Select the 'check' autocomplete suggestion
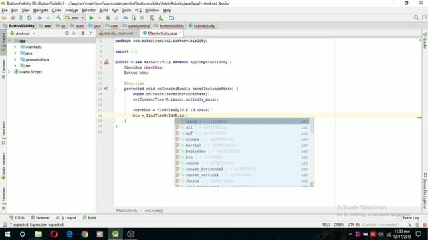This screenshot has height=240, width=428. pyautogui.click(x=242, y=121)
